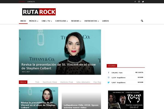The image size is (164, 109).
Task: Click Twitter bird icon in Síguenos widget
Action: coord(109,82)
